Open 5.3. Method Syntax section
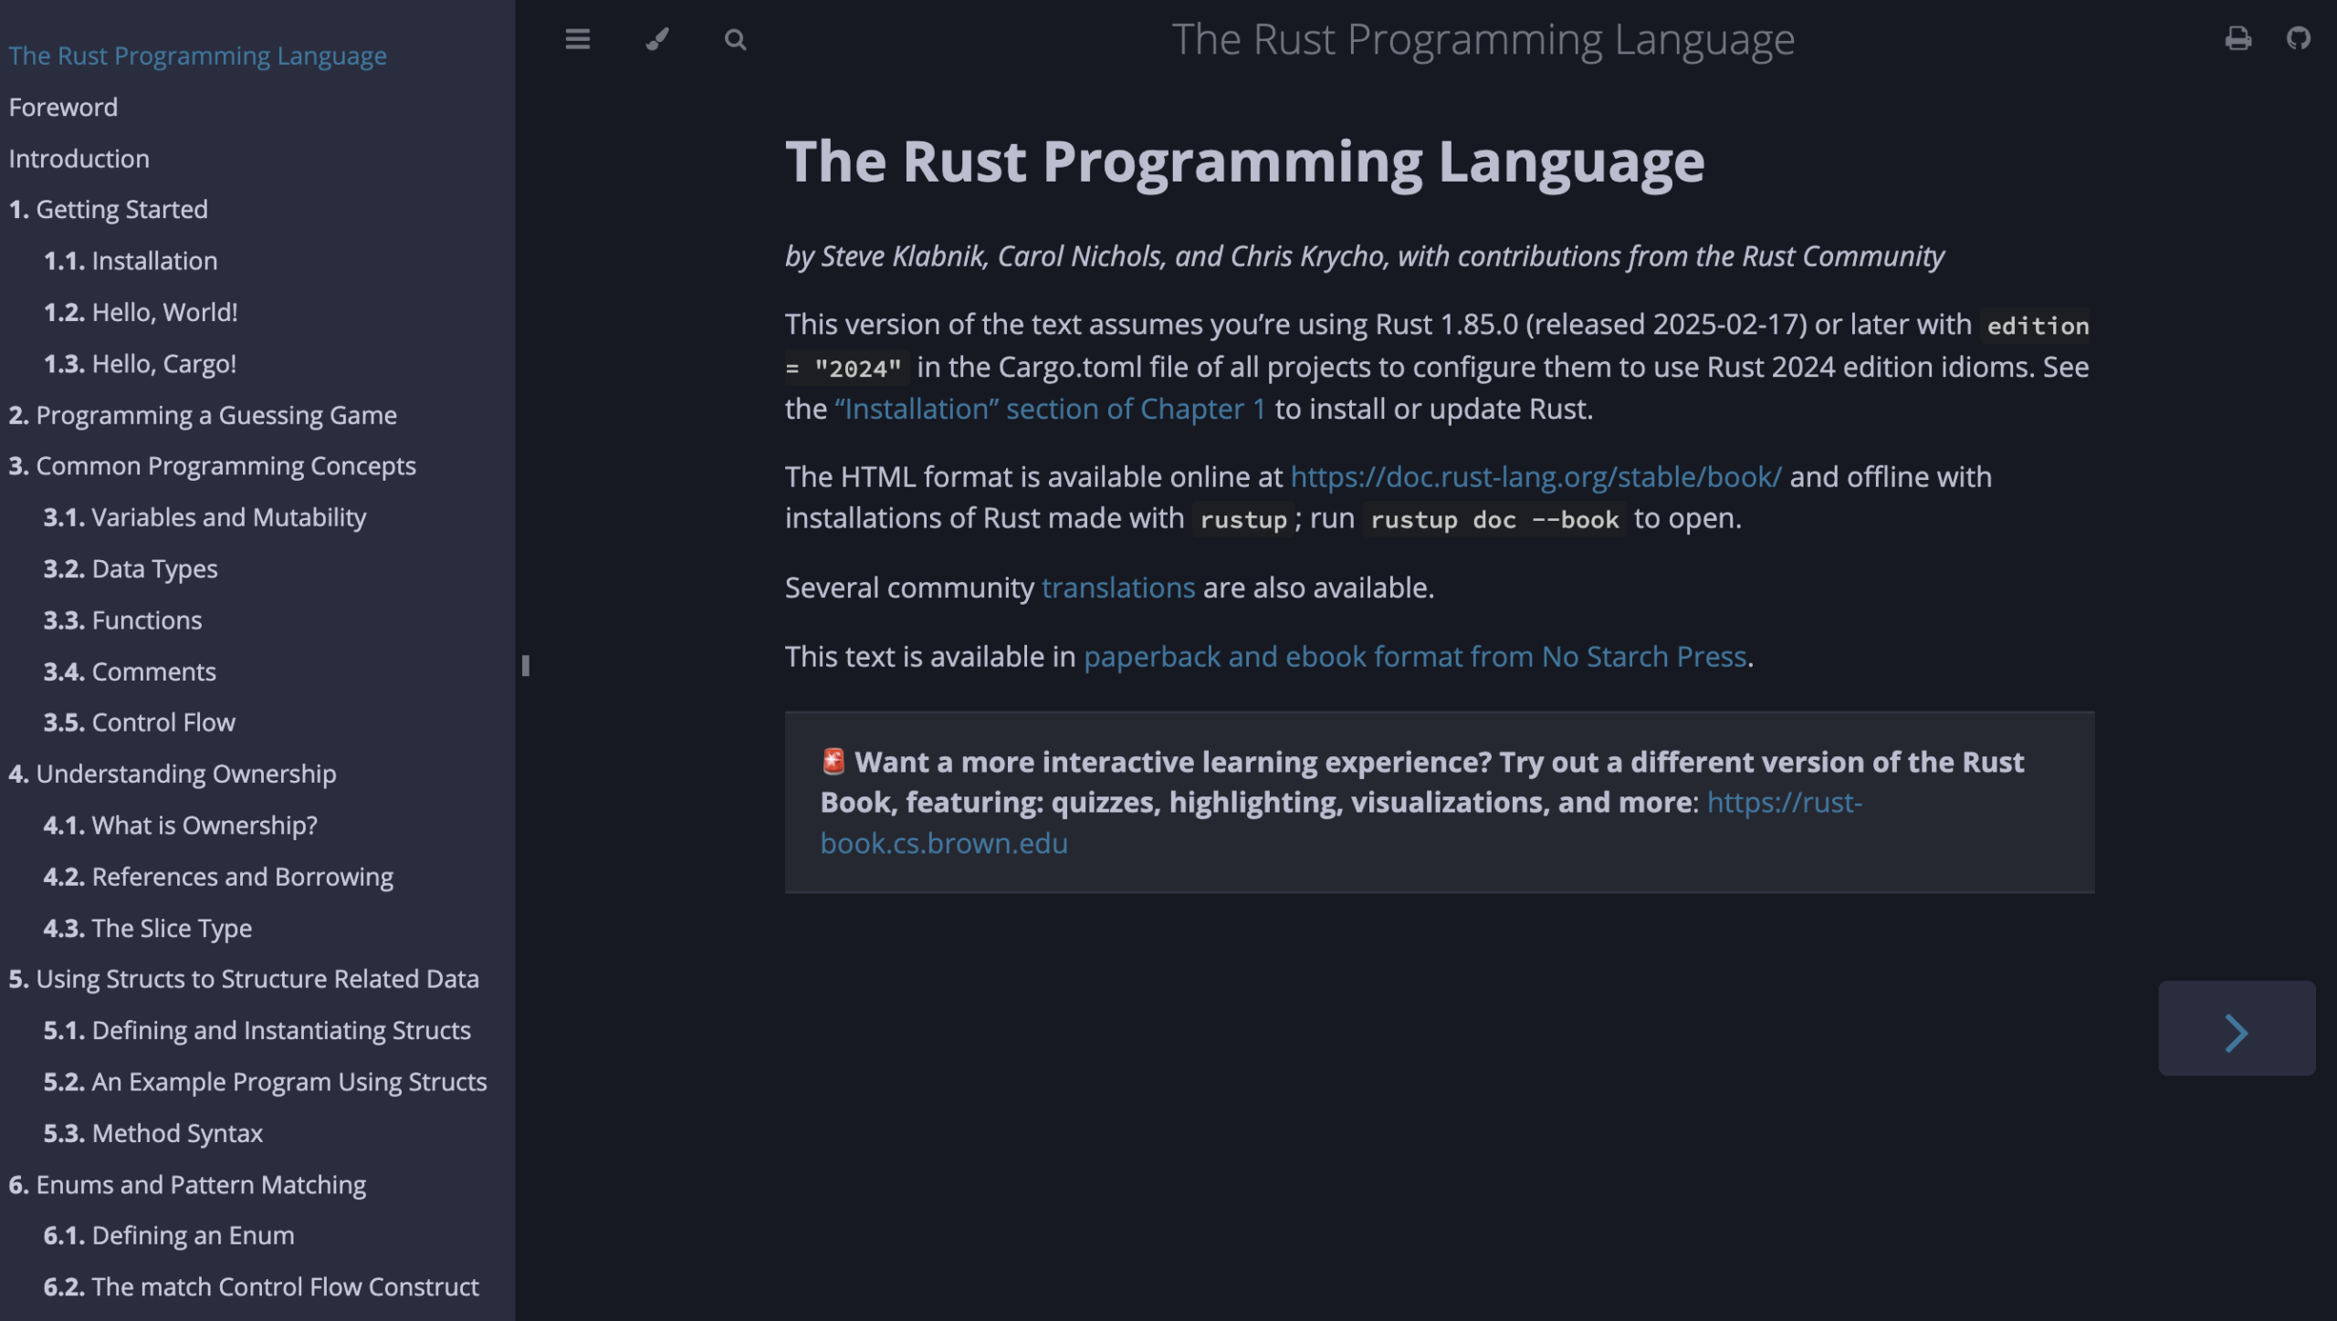 pos(153,1132)
